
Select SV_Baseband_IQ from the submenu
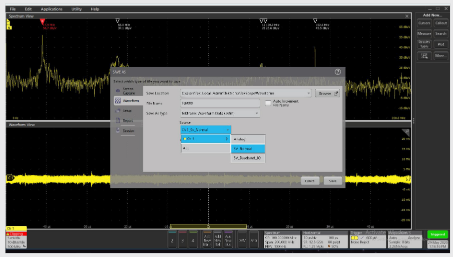point(248,158)
